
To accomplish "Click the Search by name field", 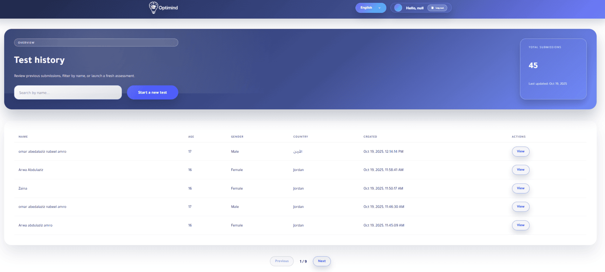I will point(68,93).
